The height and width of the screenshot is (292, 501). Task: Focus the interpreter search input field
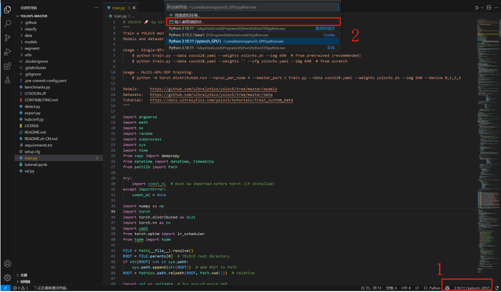(x=252, y=7)
